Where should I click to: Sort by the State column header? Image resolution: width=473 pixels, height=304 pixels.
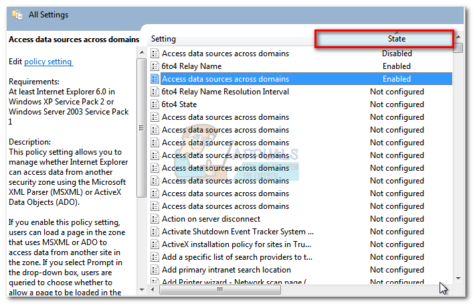(x=396, y=39)
